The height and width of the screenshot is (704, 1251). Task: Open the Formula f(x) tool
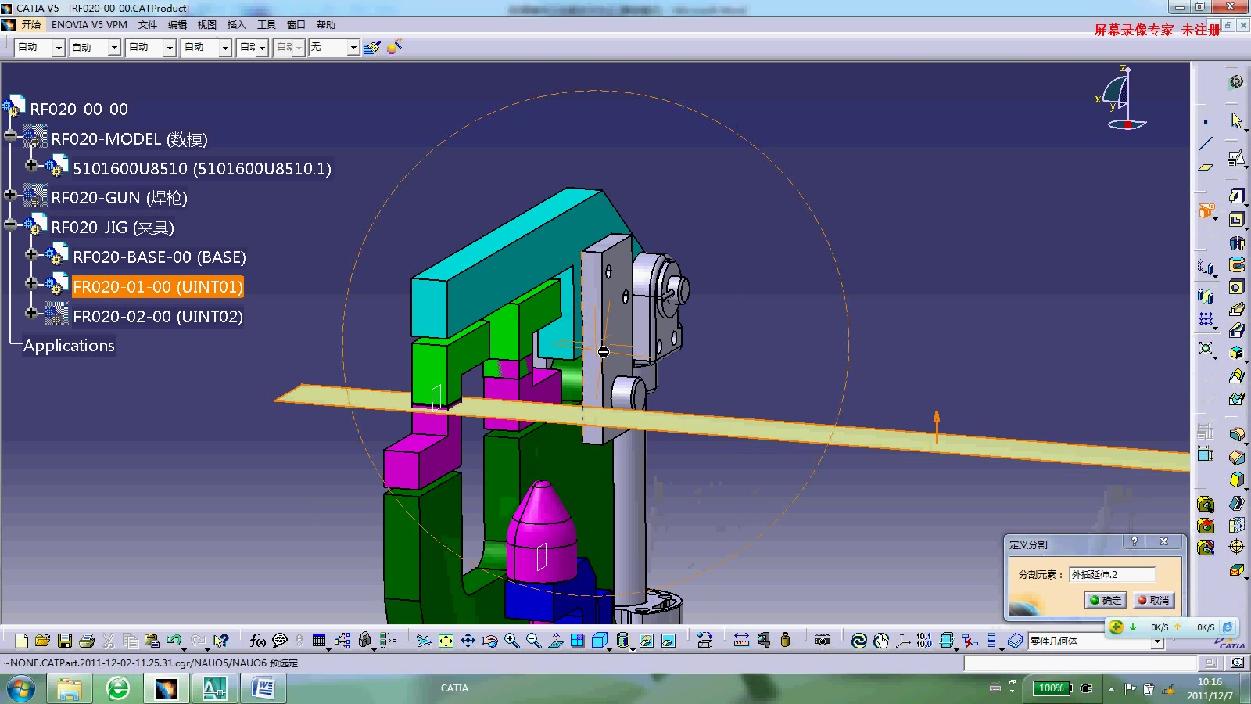pos(257,641)
